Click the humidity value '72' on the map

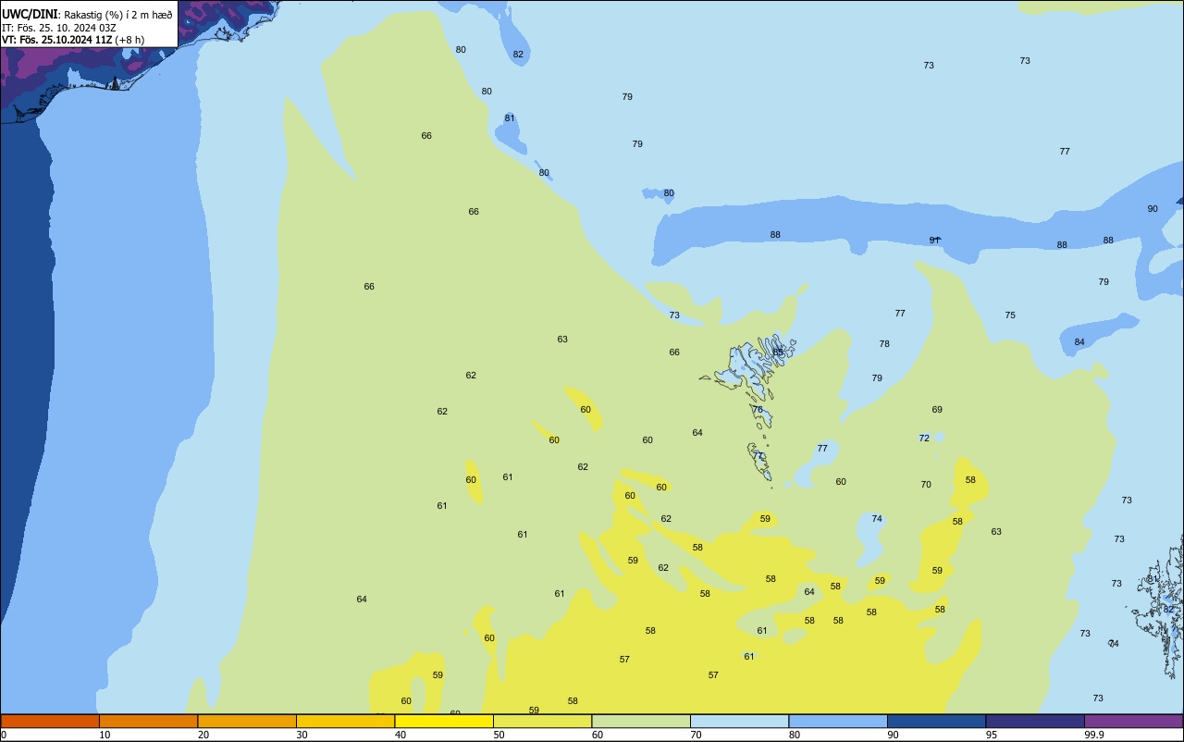click(924, 439)
